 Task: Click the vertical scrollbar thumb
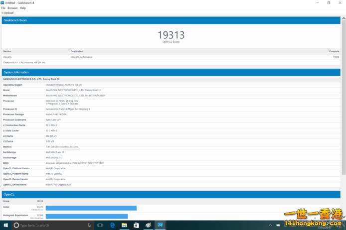[344, 98]
